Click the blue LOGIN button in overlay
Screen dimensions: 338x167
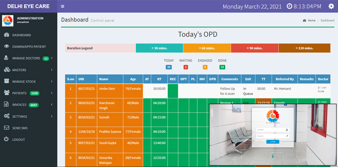point(273,142)
